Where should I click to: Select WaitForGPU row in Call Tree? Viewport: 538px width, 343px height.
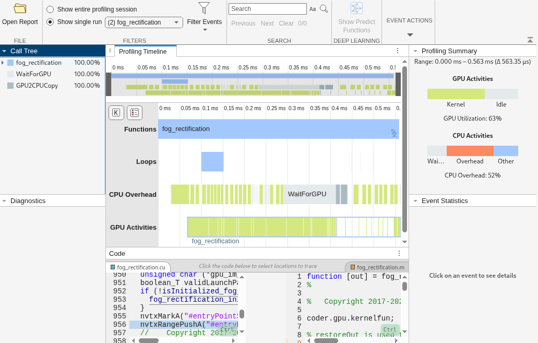tap(53, 74)
